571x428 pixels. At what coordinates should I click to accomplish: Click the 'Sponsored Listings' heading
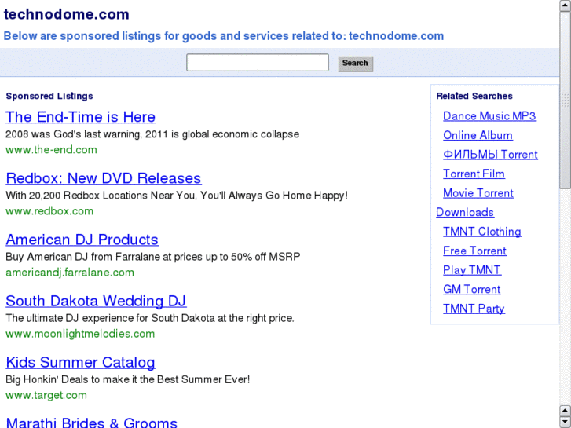coord(49,96)
